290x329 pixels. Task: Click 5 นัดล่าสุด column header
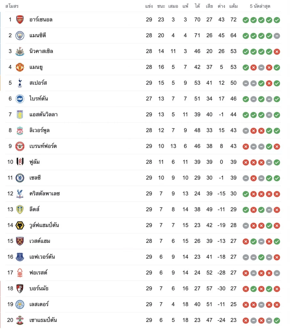click(260, 6)
